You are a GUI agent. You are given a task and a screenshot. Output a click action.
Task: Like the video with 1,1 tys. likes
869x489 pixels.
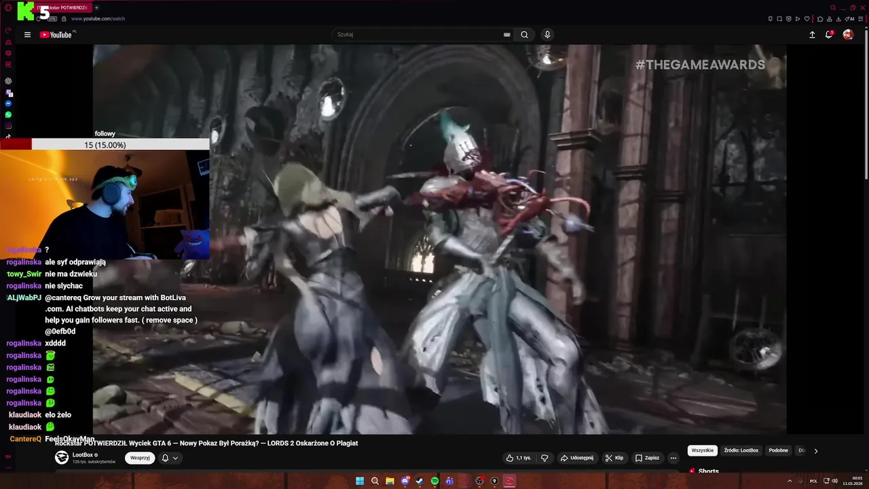(519, 458)
